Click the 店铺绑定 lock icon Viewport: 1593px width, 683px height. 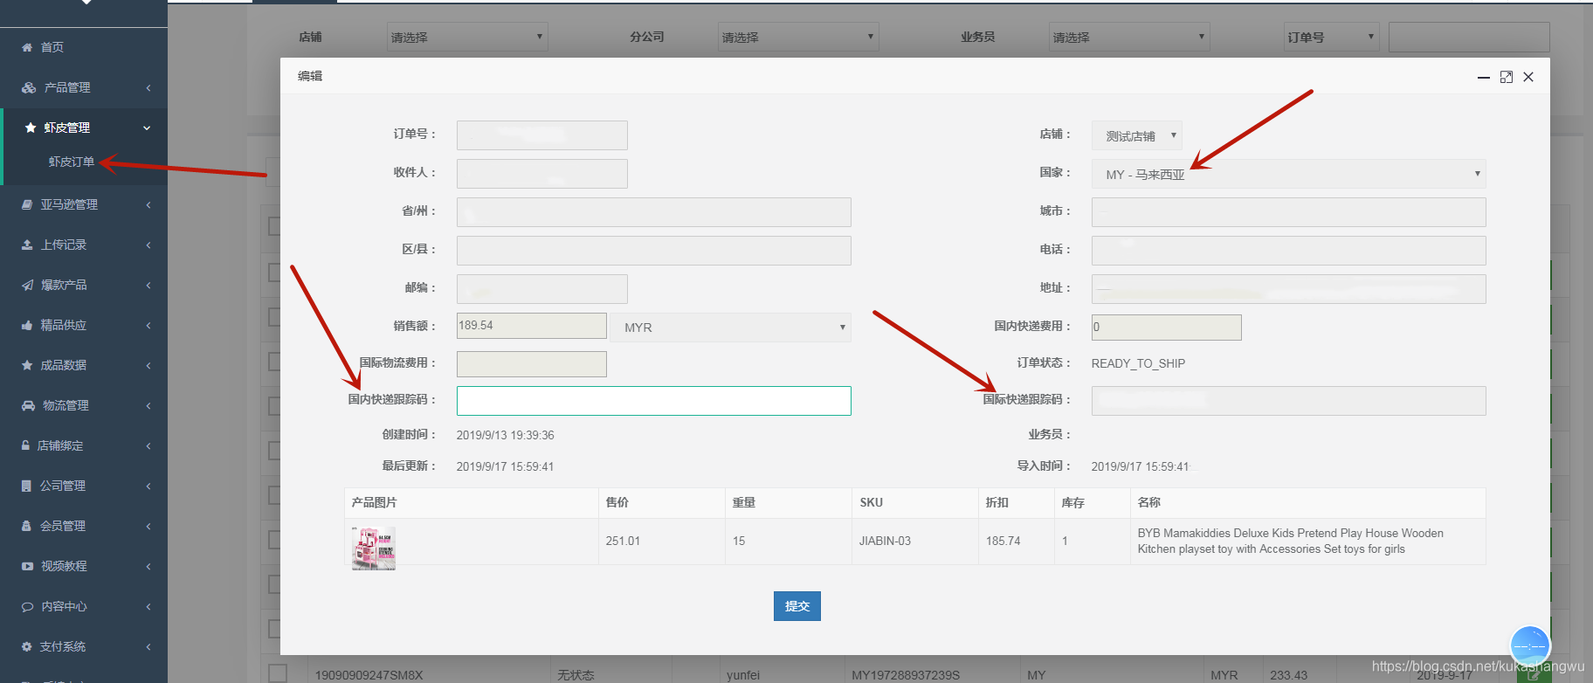point(26,445)
